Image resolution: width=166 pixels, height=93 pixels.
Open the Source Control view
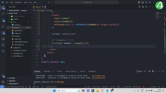click(x=3, y=20)
